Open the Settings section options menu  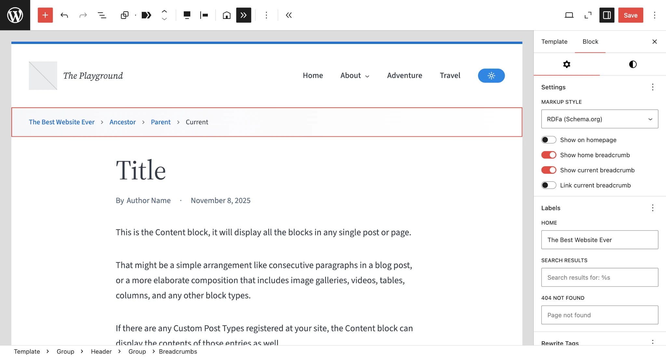tap(653, 87)
